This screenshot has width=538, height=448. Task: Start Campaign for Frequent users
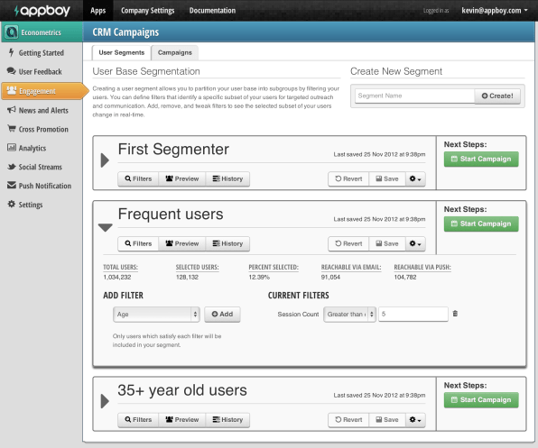(481, 224)
